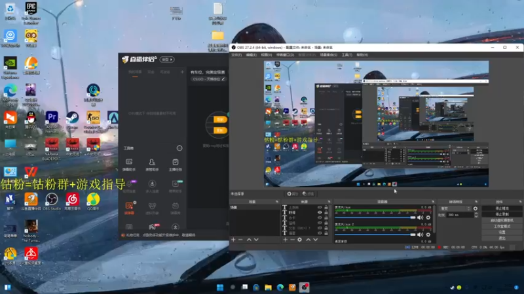
Task: Remove the selected source with minus icon
Action: pyautogui.click(x=292, y=239)
